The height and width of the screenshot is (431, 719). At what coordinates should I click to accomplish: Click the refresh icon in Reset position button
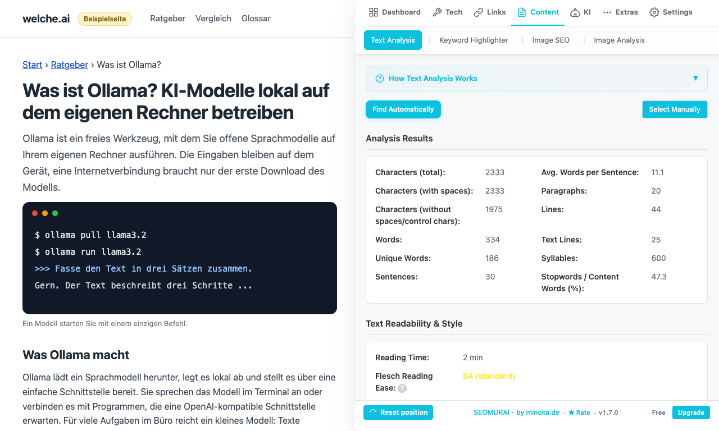pyautogui.click(x=373, y=412)
